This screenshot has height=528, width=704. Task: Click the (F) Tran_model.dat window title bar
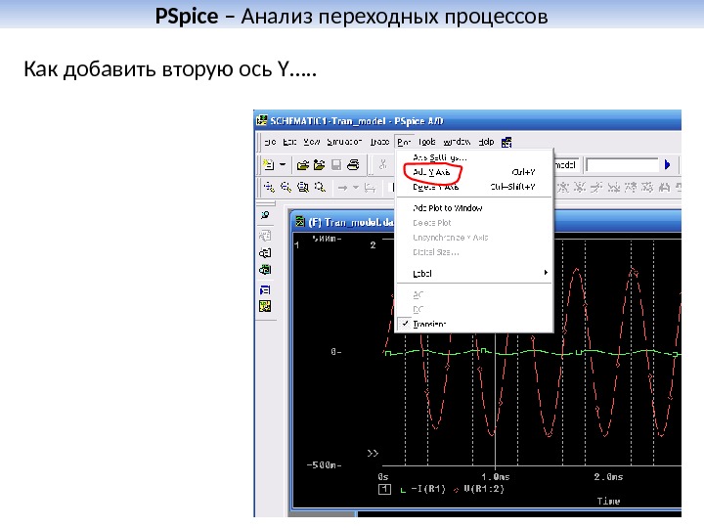pyautogui.click(x=485, y=222)
